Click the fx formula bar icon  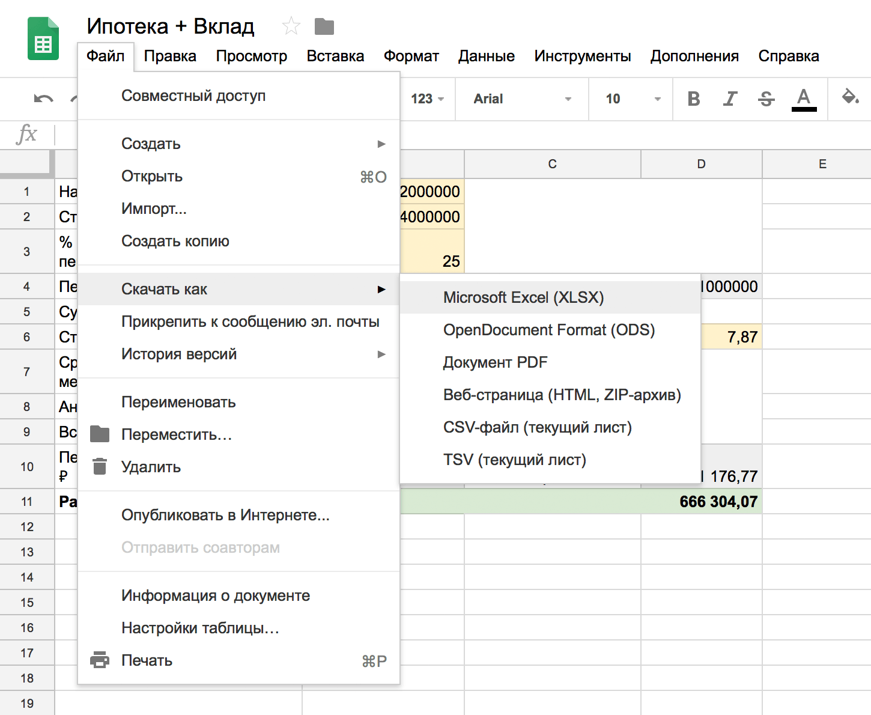[x=27, y=133]
